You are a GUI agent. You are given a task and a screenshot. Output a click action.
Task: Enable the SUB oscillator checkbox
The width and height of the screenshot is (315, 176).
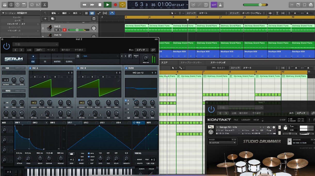3,68
